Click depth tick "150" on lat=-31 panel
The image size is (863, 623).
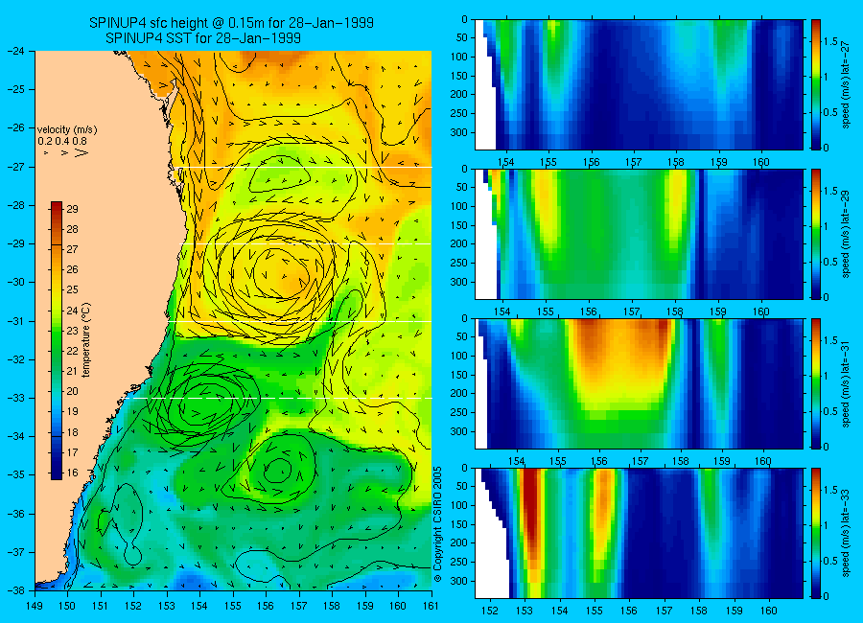click(459, 376)
